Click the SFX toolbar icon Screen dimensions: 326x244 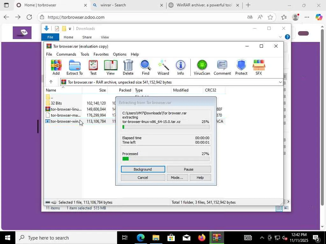click(x=259, y=67)
